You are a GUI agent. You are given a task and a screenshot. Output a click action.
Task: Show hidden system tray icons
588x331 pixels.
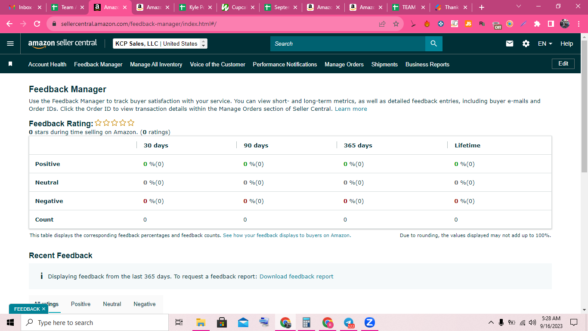click(x=491, y=322)
